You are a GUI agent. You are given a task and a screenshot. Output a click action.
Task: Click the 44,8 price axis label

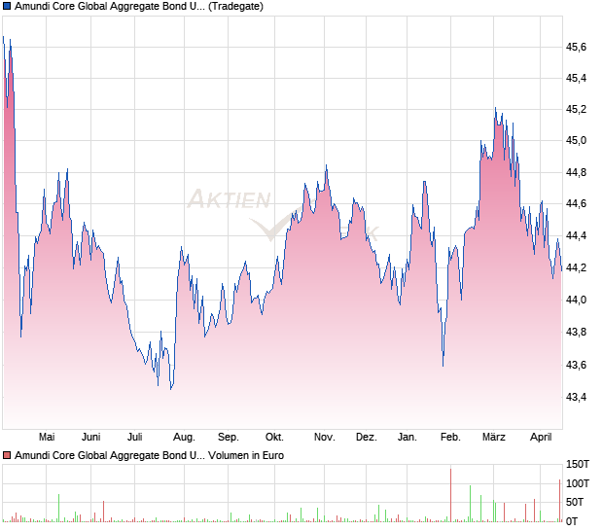coord(576,172)
